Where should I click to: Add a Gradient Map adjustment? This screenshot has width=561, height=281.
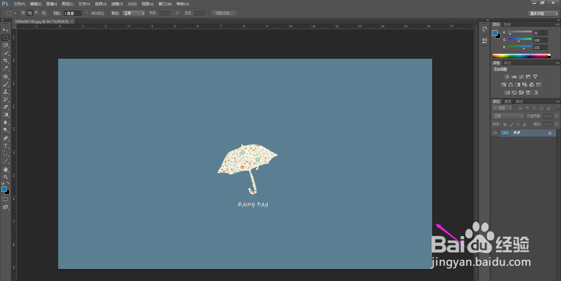tap(535, 93)
